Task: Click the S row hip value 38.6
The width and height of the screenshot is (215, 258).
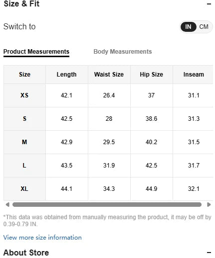Action: point(152,119)
